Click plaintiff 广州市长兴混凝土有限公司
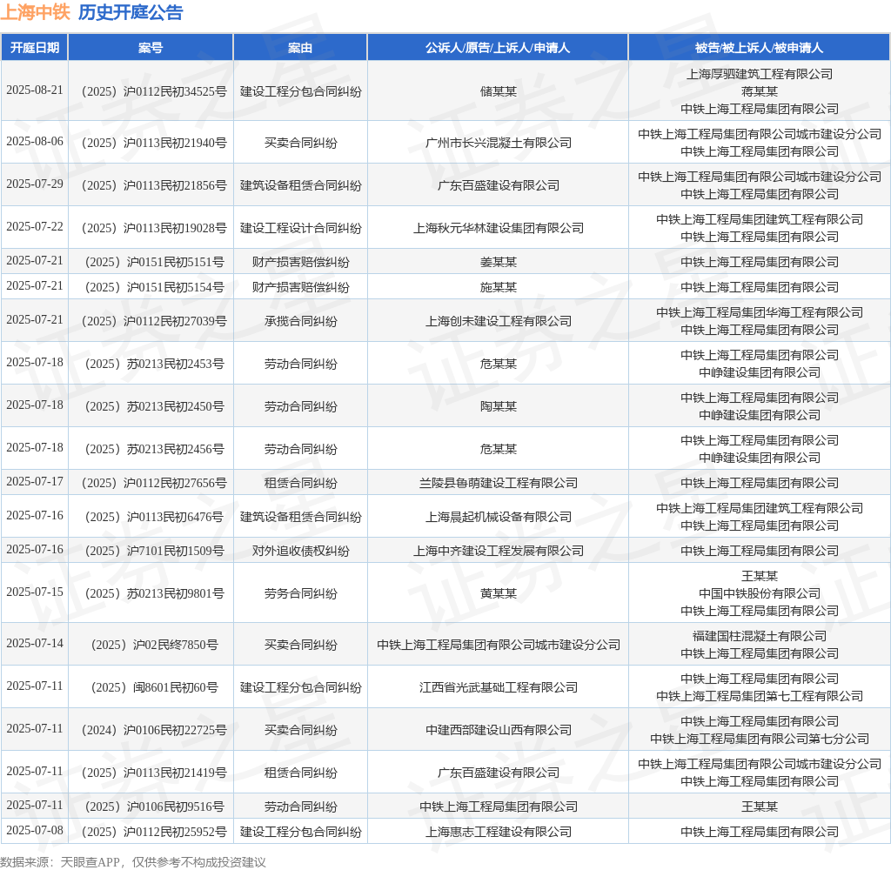891x870 pixels. point(499,143)
